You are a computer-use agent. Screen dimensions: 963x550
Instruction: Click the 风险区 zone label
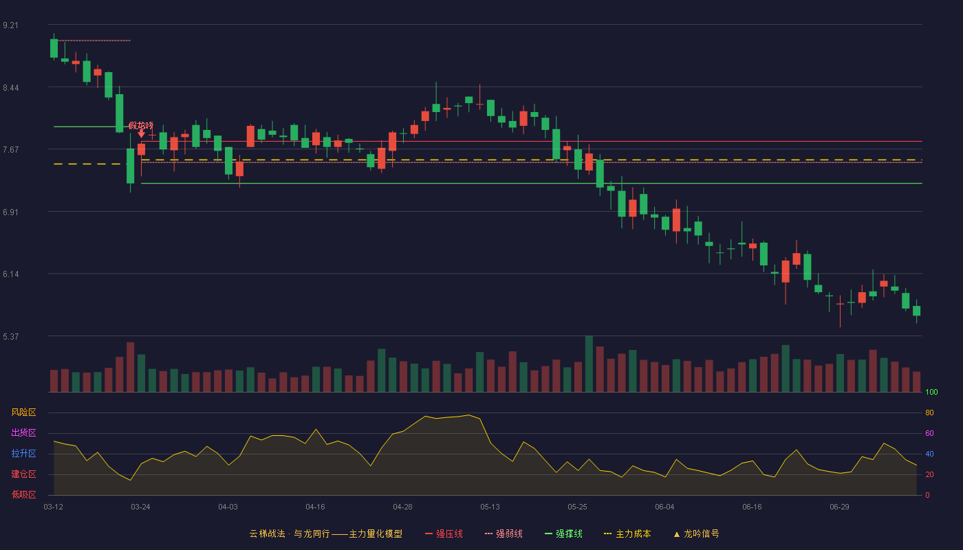click(23, 412)
